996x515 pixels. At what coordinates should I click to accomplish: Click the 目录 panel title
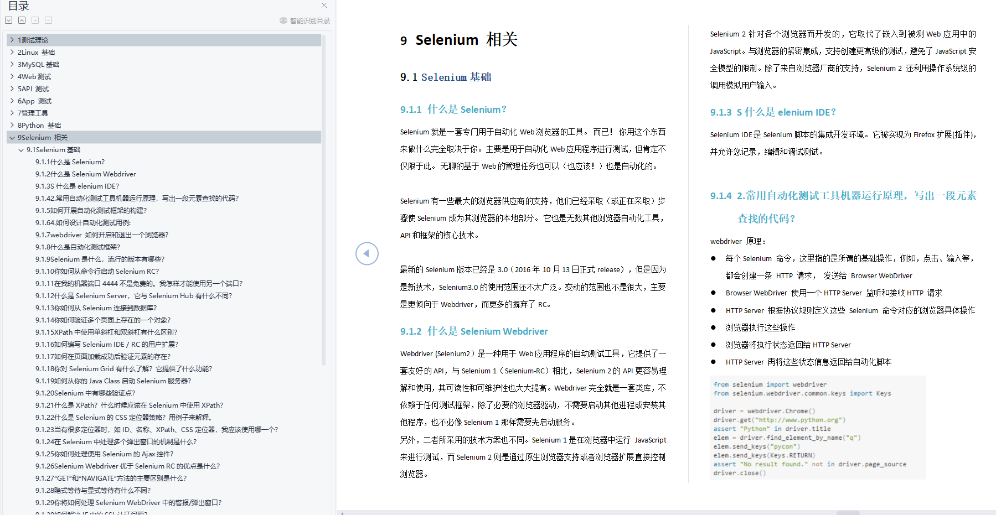(18, 6)
